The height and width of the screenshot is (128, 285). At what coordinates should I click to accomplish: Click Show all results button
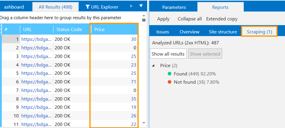(168, 54)
